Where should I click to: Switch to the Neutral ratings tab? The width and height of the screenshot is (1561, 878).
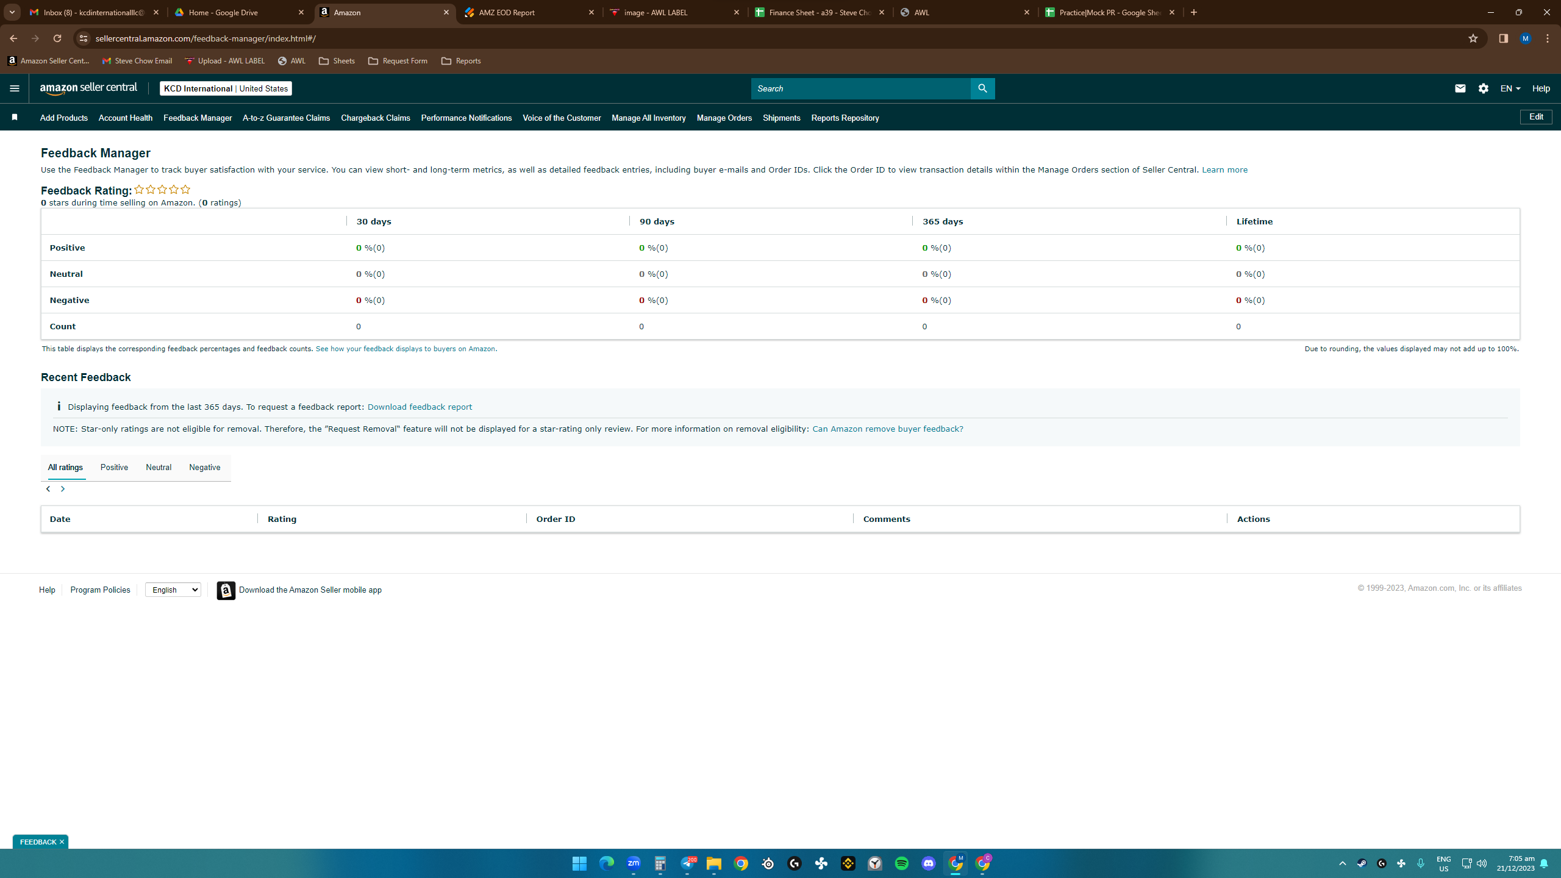[x=159, y=468]
